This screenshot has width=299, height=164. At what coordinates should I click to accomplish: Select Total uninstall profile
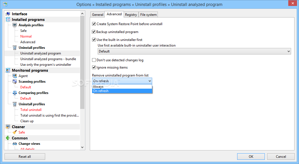[31, 110]
